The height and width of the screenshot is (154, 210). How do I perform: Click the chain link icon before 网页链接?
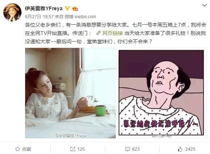point(98,33)
